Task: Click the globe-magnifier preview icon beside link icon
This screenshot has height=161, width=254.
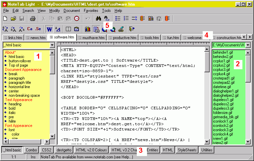Action: (x=113, y=29)
